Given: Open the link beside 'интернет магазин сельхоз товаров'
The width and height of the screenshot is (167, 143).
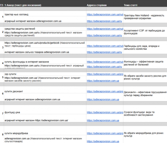Looking at the screenshot, I should (104, 52).
